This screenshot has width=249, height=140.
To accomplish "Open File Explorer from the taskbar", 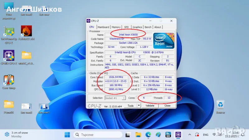I will pyautogui.click(x=138, y=134).
